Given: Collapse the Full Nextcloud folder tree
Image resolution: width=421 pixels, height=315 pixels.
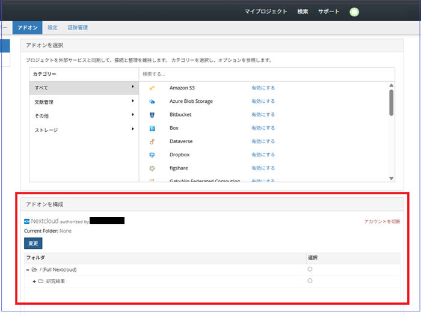Looking at the screenshot, I should point(28,270).
